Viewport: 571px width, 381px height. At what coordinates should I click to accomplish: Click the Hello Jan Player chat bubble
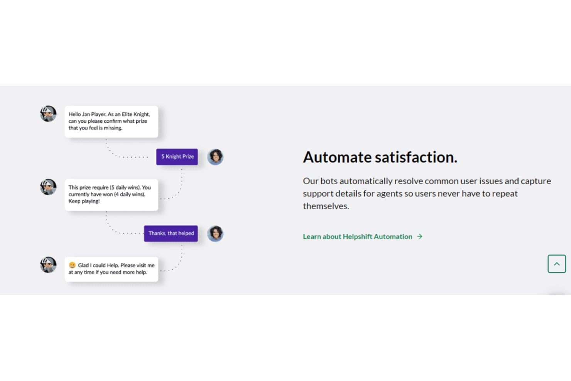coord(111,122)
